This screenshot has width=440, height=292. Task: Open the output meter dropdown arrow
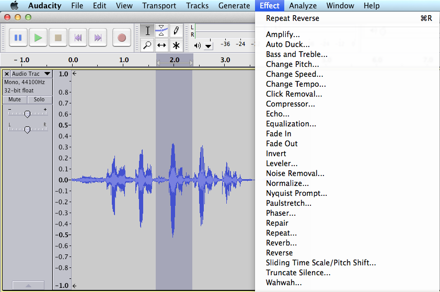(208, 46)
